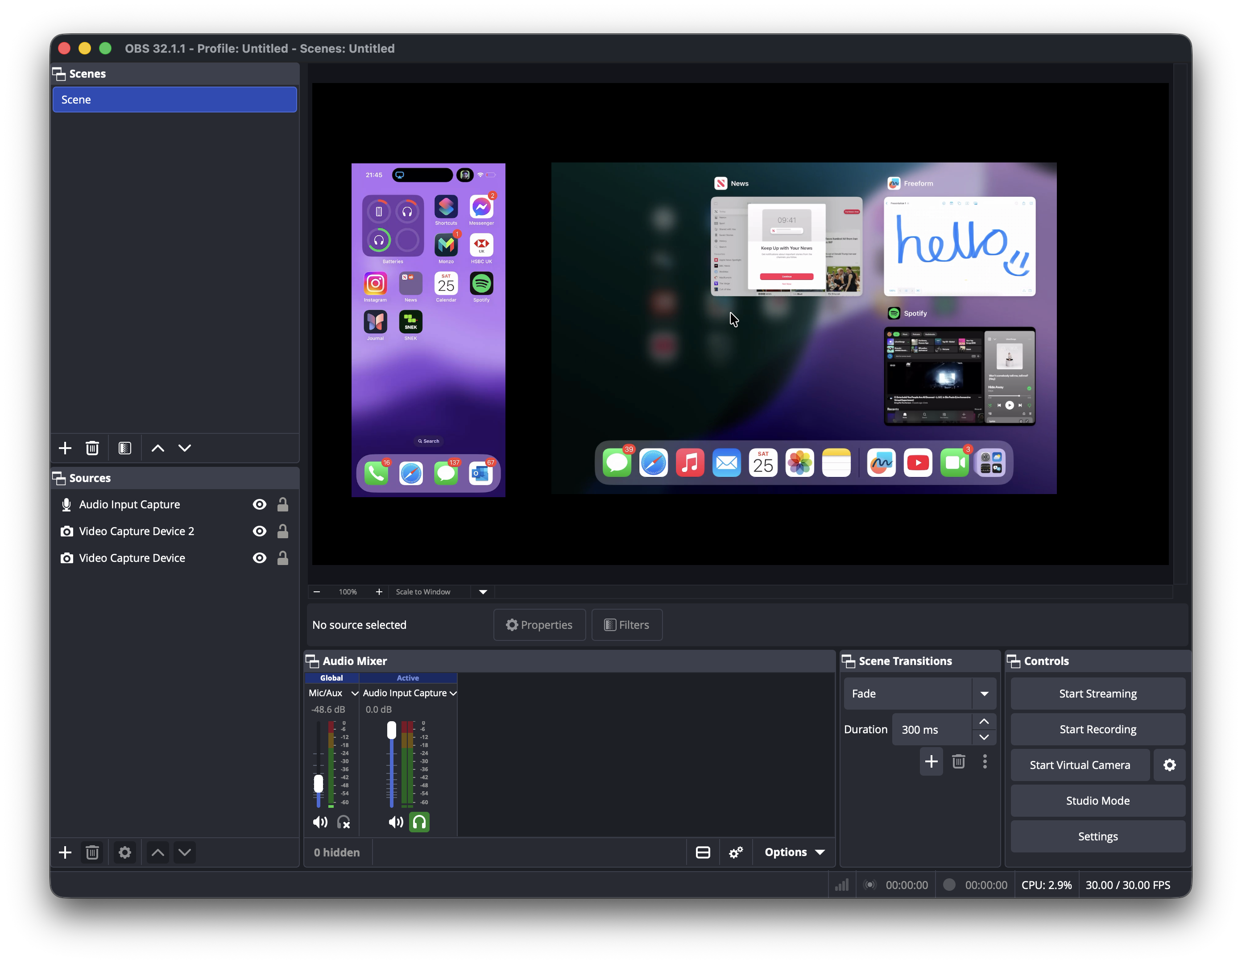Click Start Virtual Camera button
1242x964 pixels.
point(1080,765)
